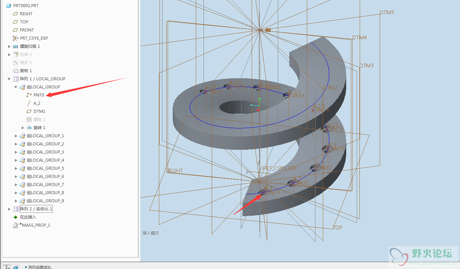Image resolution: width=460 pixels, height=269 pixels.
Task: Expand the 组LOCAL_GROUP_1 node
Action: (x=16, y=136)
